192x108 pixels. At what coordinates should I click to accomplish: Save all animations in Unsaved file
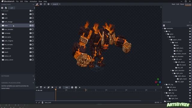click(x=30, y=11)
